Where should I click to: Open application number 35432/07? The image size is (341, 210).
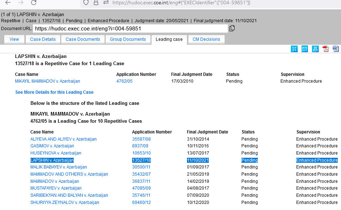pyautogui.click(x=141, y=174)
